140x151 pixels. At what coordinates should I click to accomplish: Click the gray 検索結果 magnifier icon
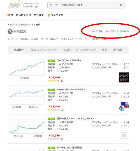(x=10, y=32)
